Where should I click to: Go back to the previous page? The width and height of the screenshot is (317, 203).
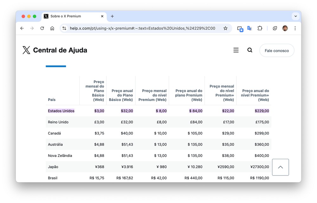tap(22, 28)
